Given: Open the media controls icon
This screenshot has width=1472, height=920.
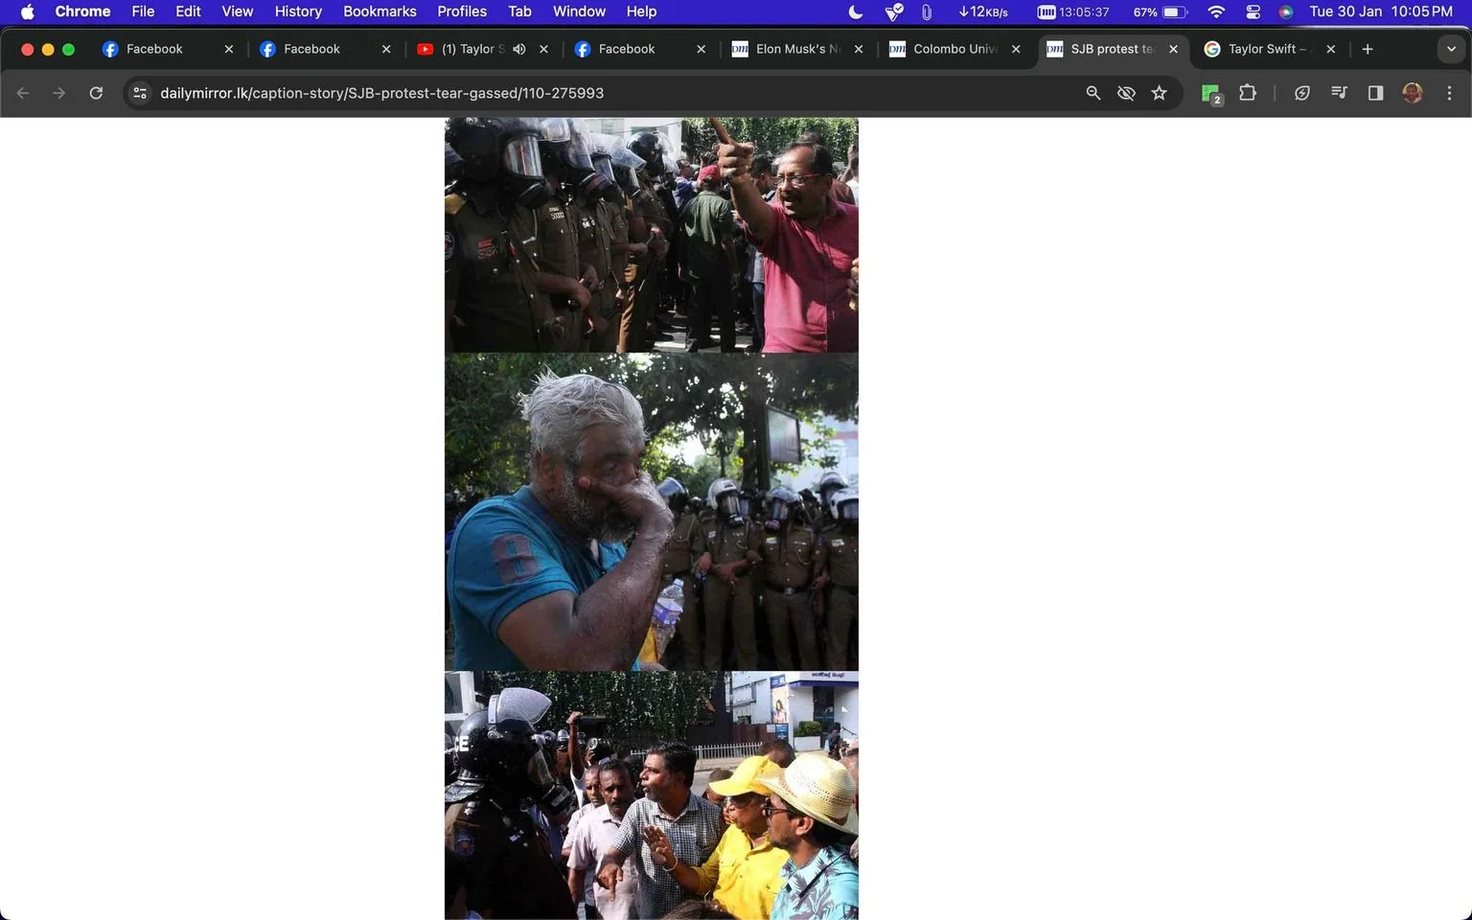Looking at the screenshot, I should 1339,93.
